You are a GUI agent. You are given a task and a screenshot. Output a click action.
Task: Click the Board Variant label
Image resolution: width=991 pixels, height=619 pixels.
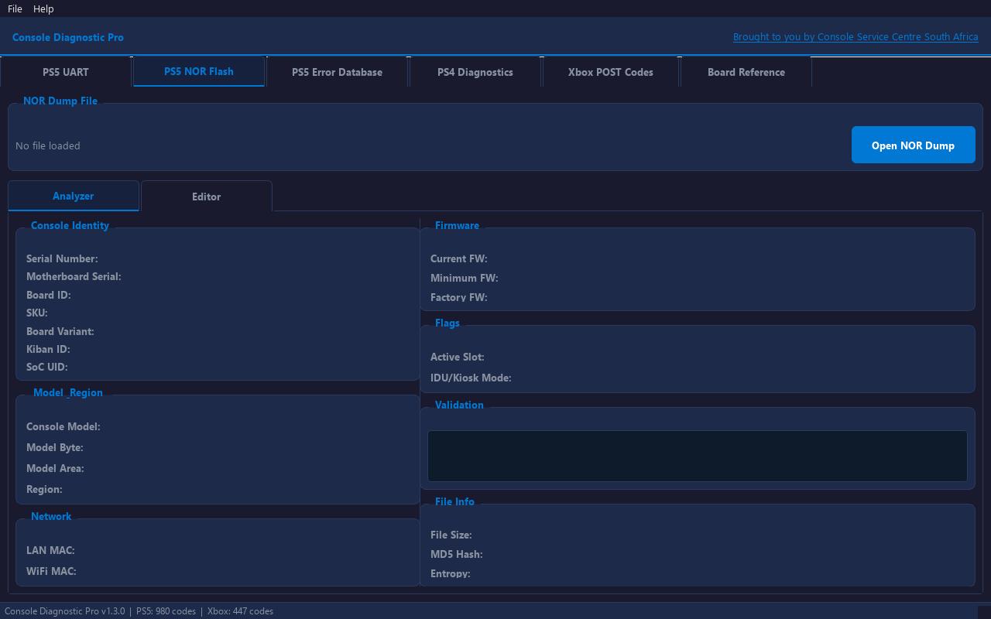60,331
